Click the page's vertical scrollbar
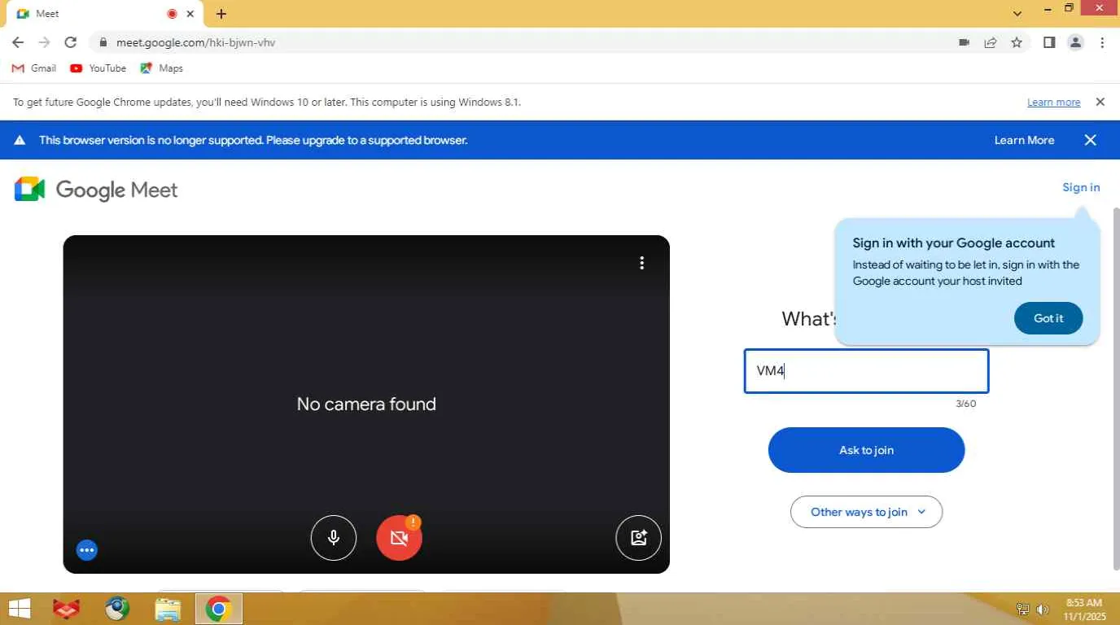The image size is (1120, 625). 1115,388
